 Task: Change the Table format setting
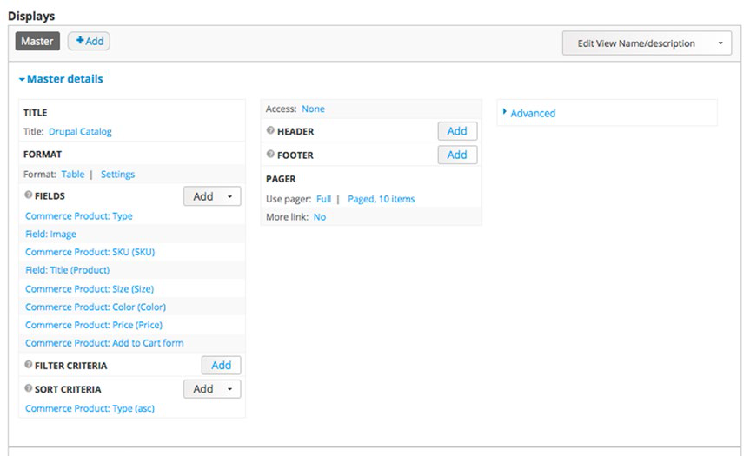tap(73, 174)
